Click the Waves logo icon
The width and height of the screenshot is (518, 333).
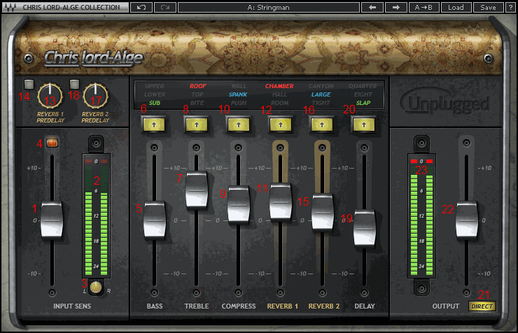pyautogui.click(x=10, y=7)
